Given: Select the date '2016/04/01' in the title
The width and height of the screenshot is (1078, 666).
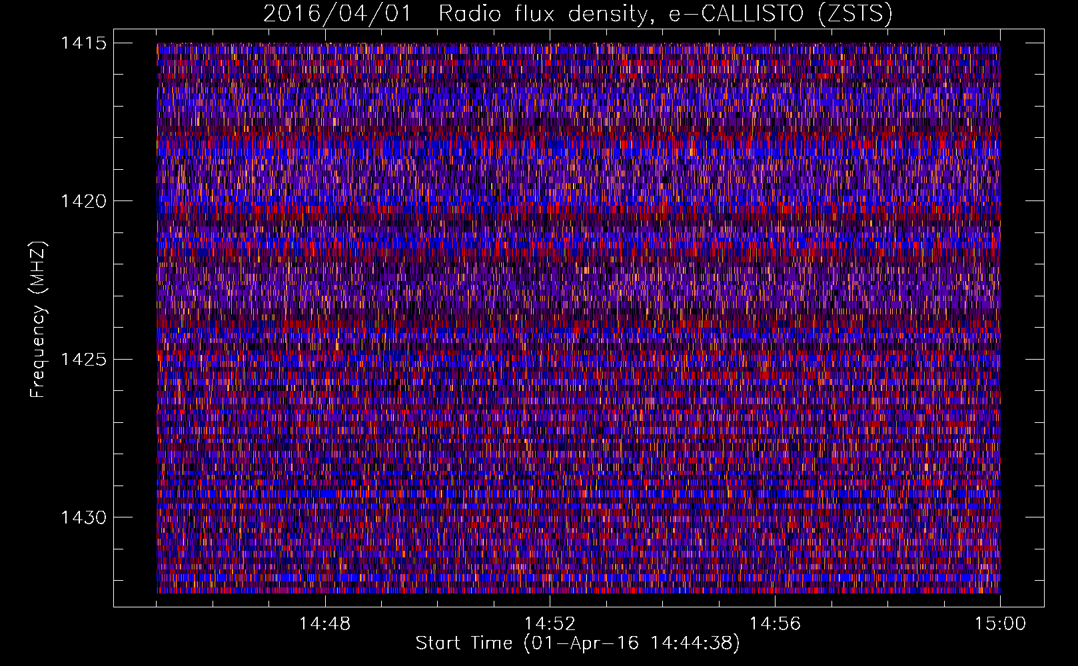Looking at the screenshot, I should [x=338, y=13].
